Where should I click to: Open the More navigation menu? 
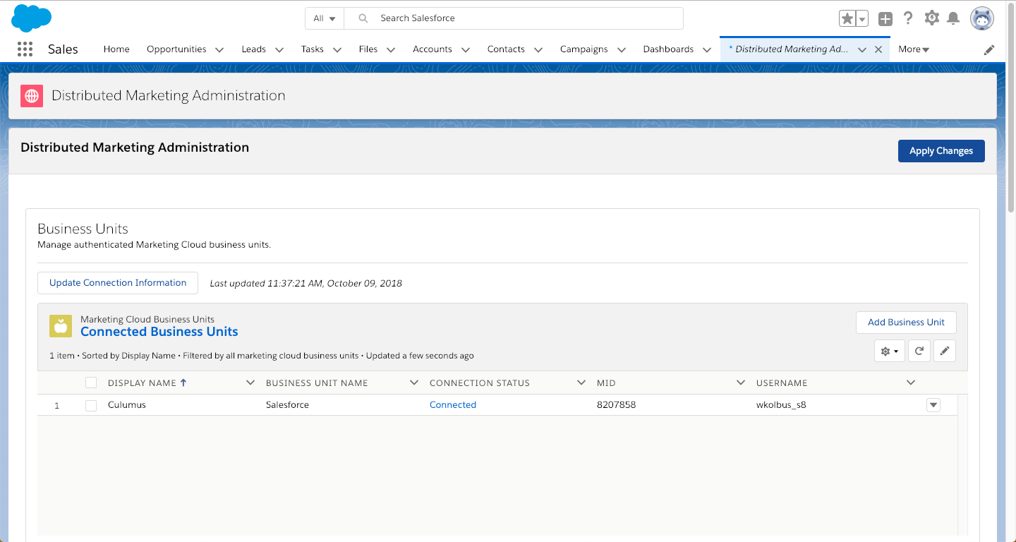click(914, 49)
